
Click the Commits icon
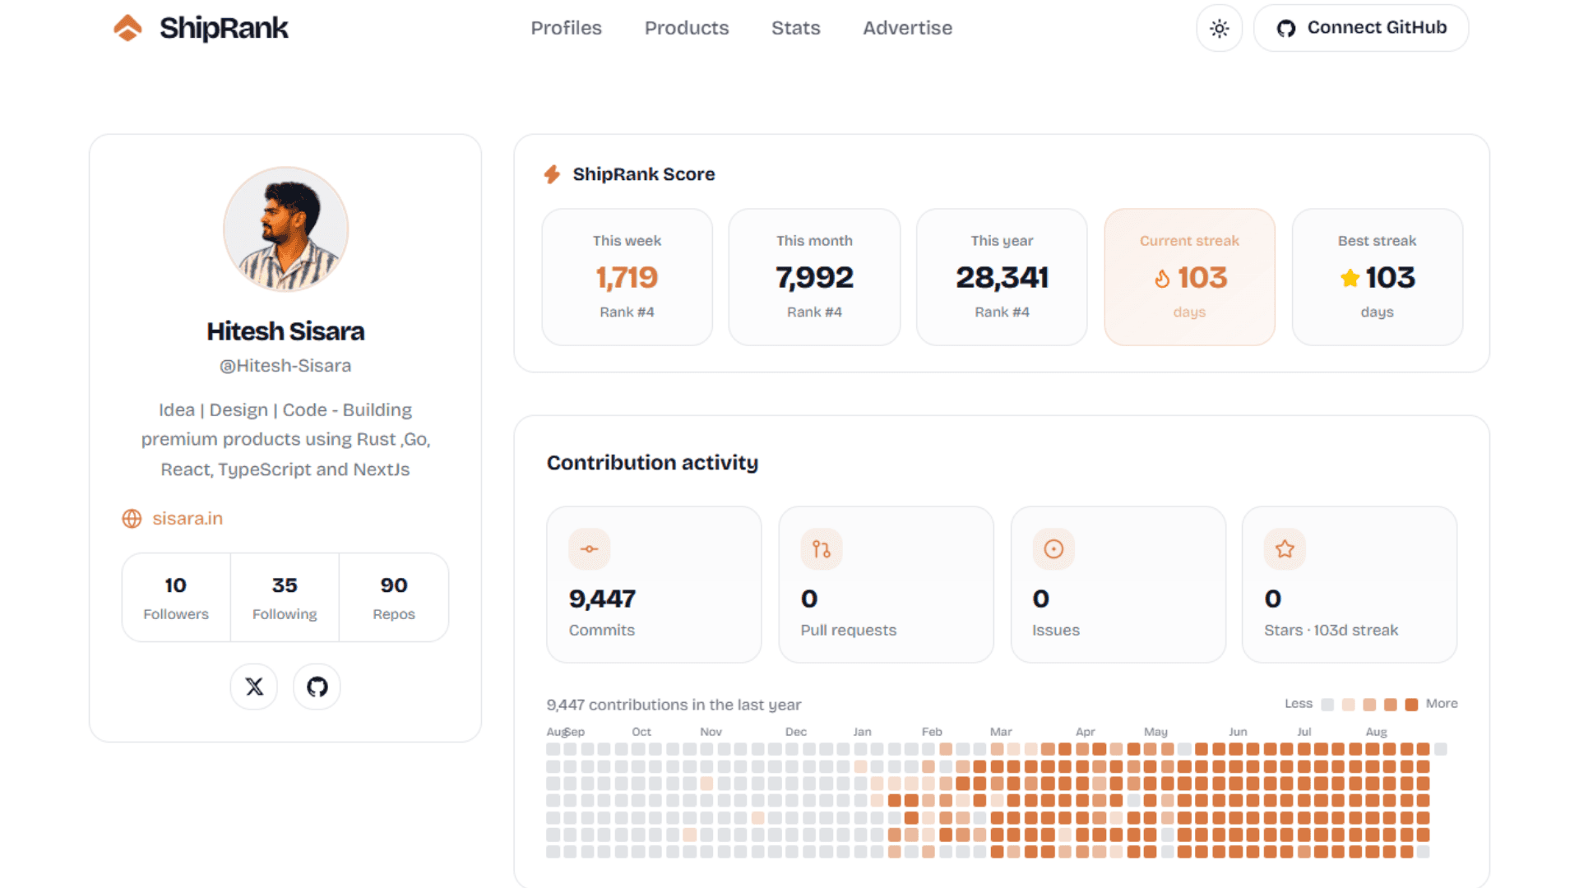590,549
